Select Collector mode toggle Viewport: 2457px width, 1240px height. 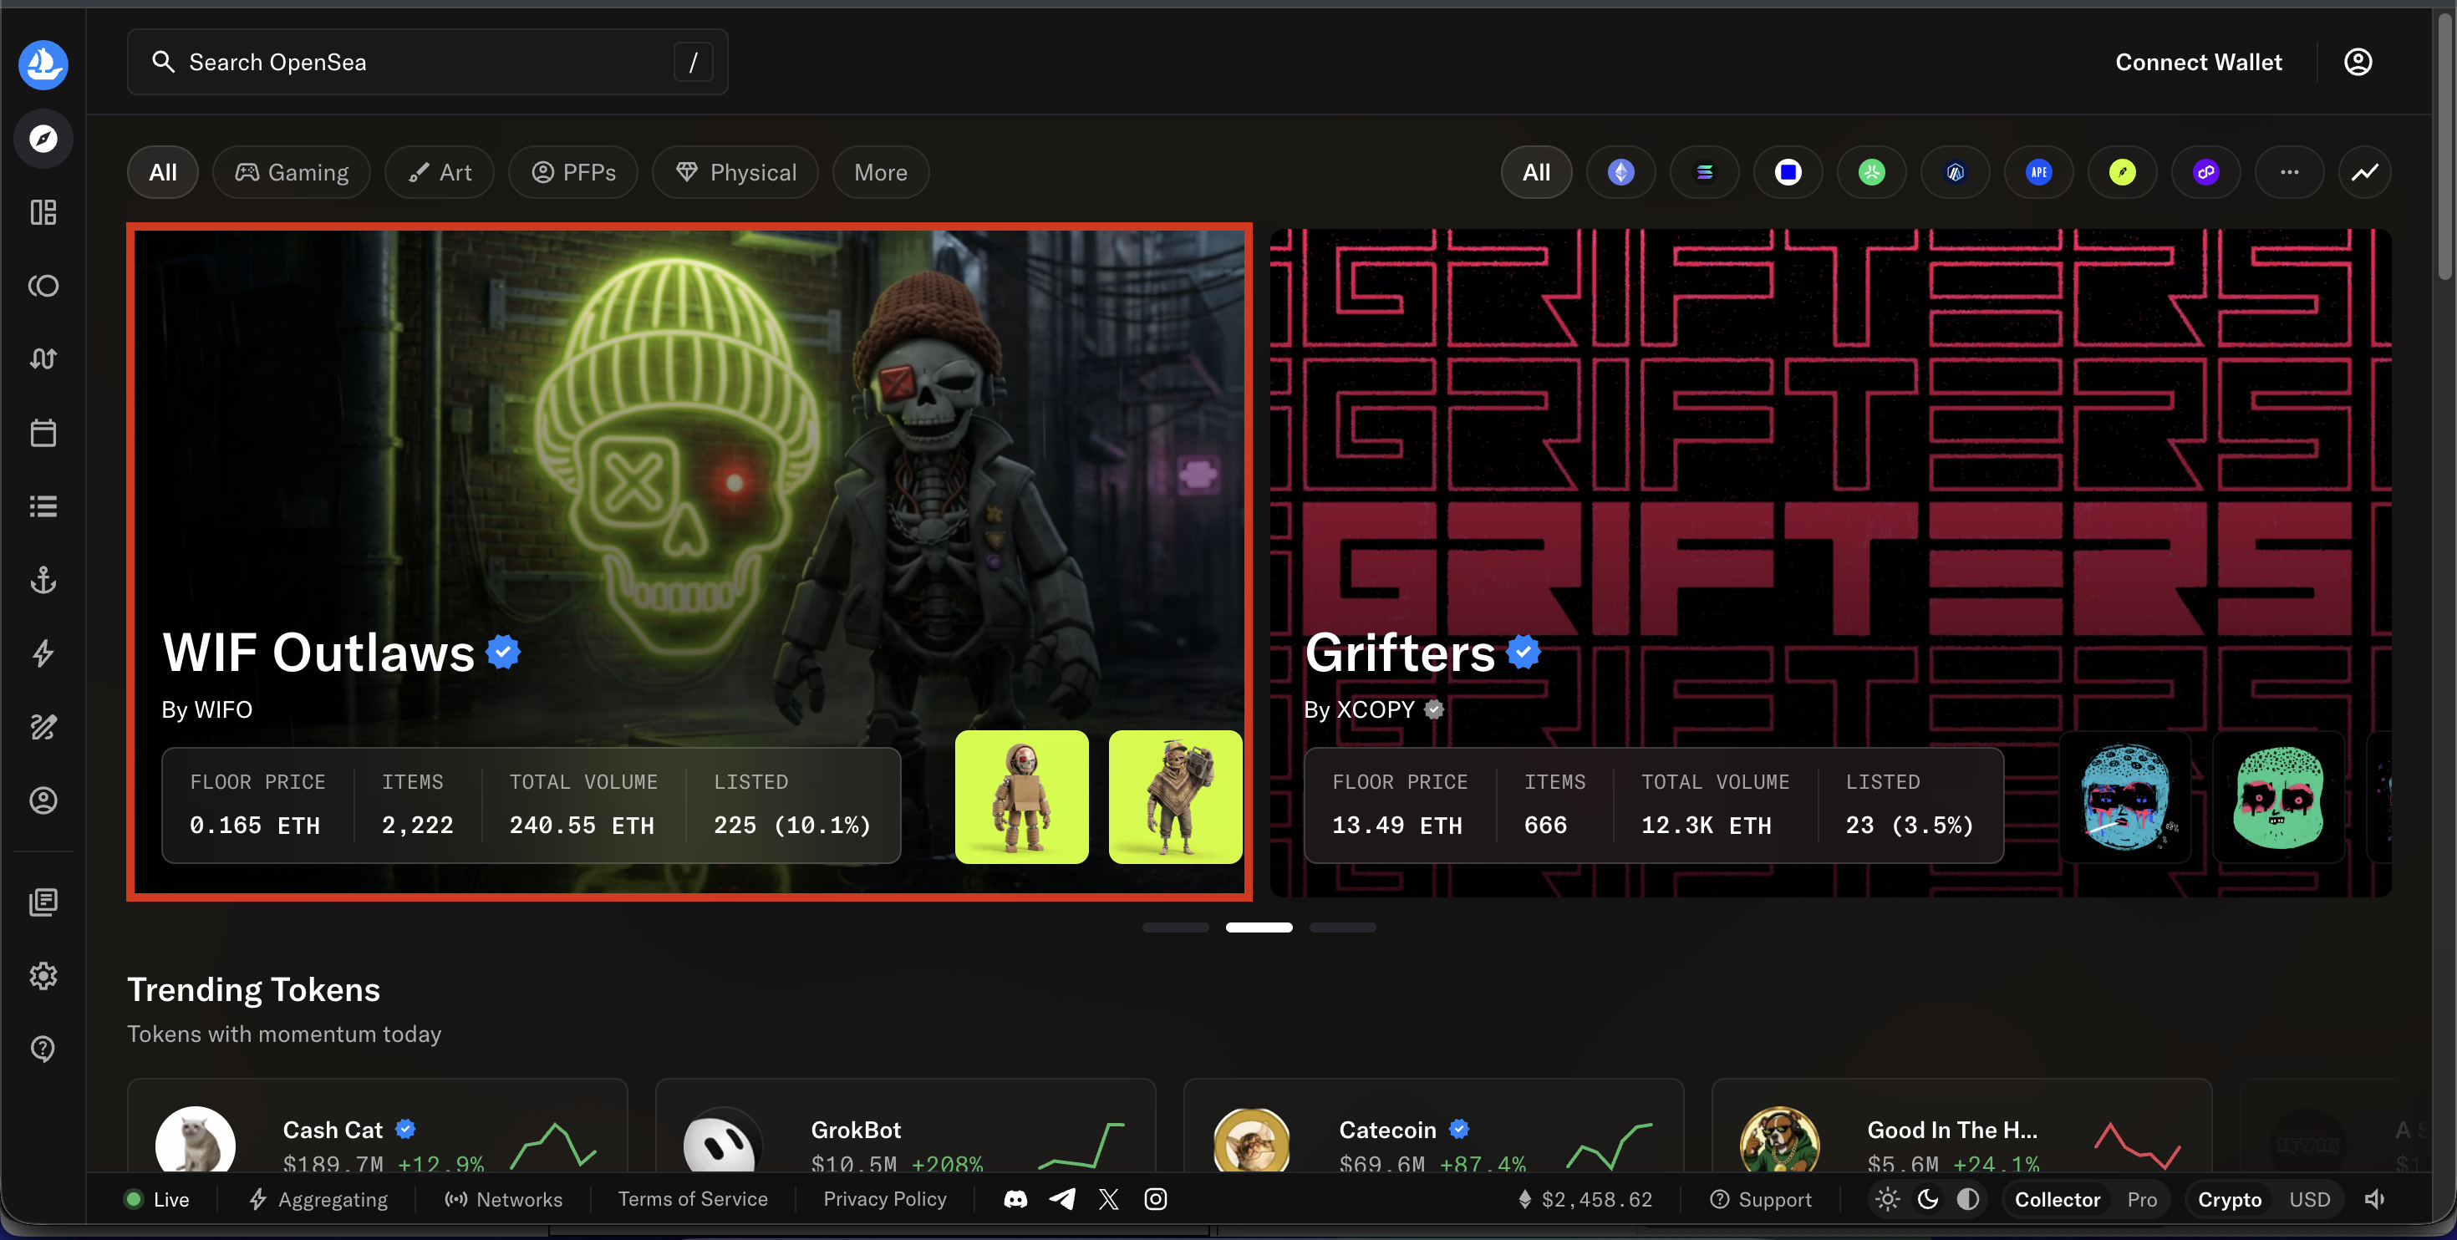click(2058, 1199)
